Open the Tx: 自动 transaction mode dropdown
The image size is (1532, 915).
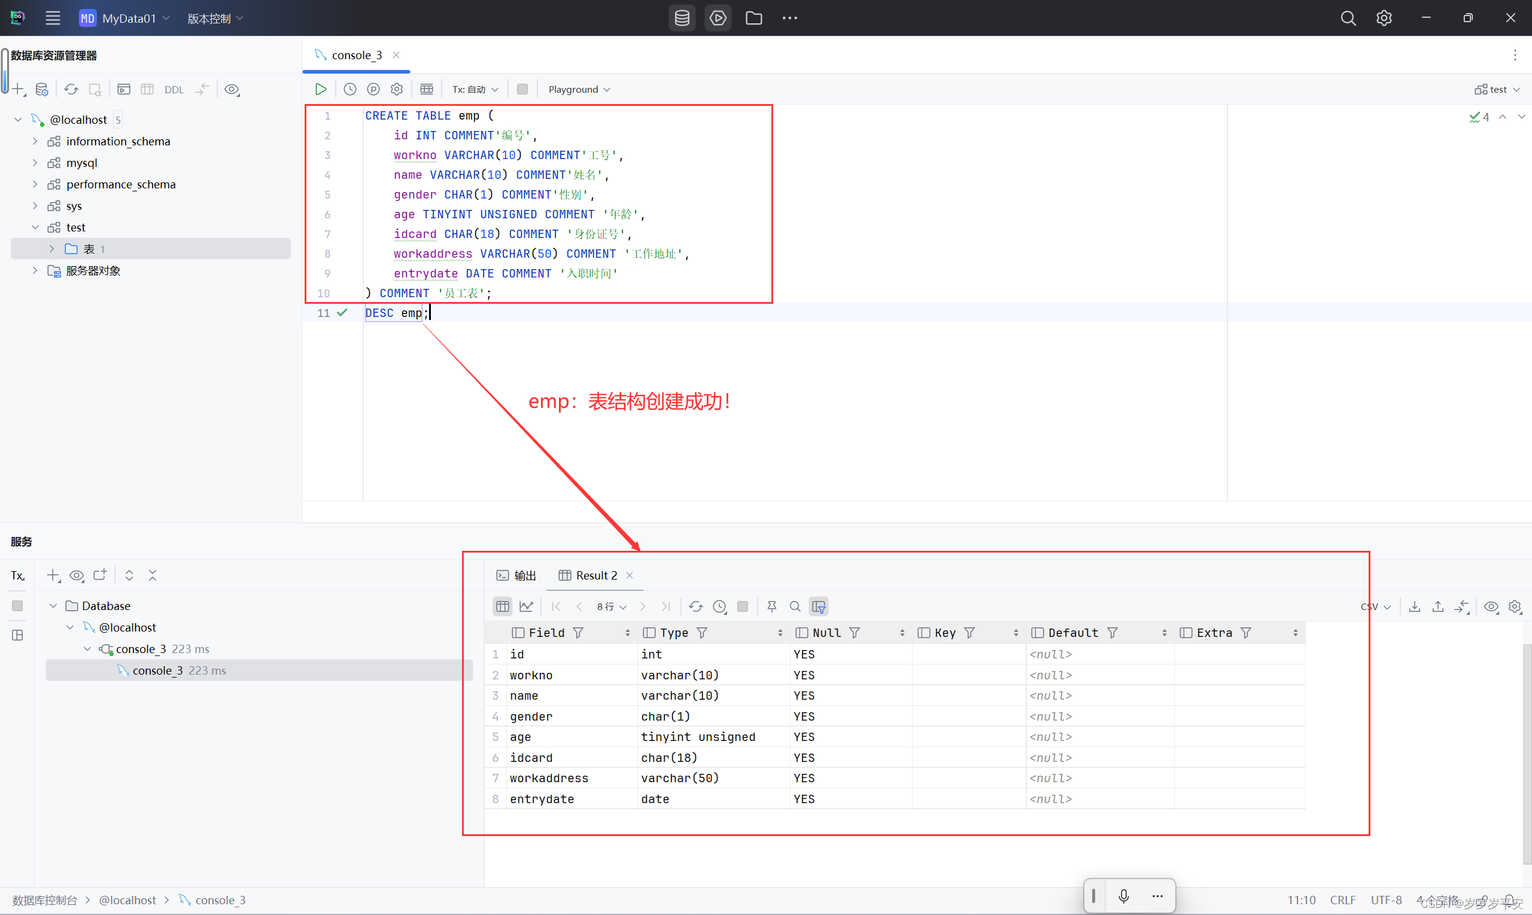pos(475,89)
